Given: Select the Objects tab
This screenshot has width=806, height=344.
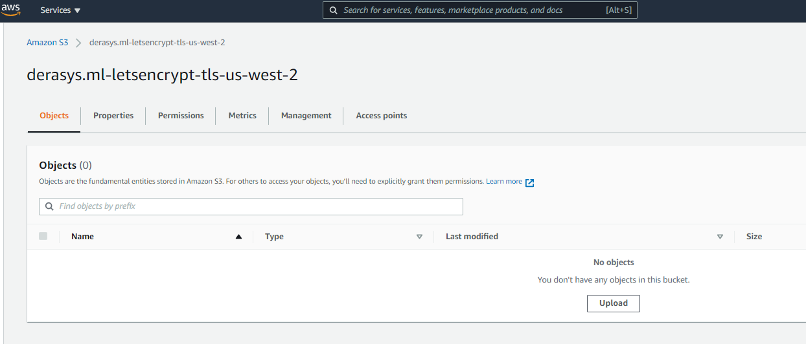Looking at the screenshot, I should click(x=54, y=116).
